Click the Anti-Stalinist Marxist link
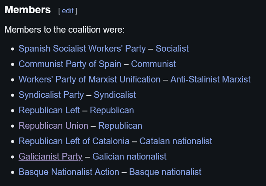The image size is (266, 186). tap(210, 79)
